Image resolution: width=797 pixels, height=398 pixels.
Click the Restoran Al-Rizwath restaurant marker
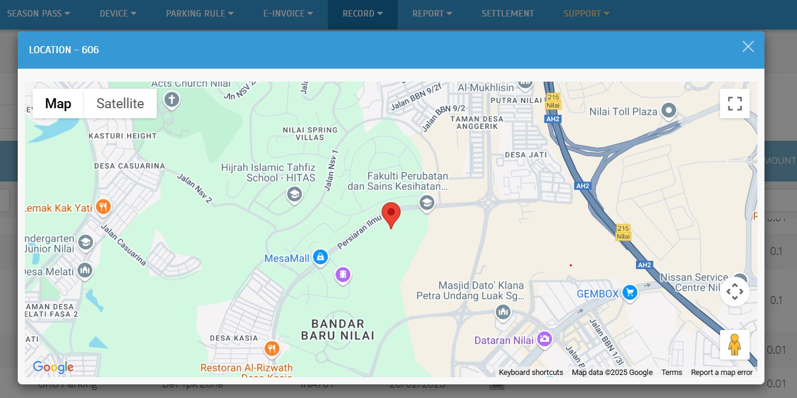(272, 348)
